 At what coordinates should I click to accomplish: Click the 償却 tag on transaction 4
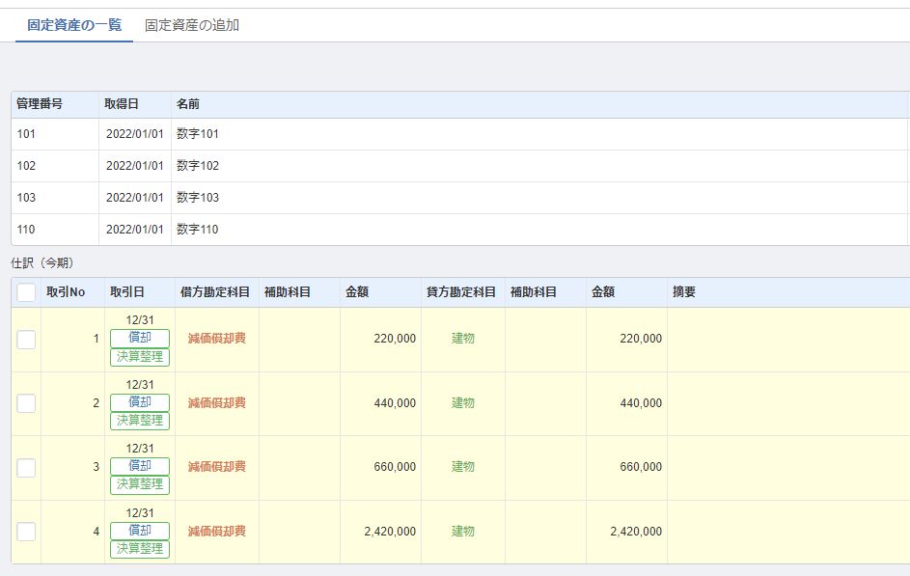(140, 531)
